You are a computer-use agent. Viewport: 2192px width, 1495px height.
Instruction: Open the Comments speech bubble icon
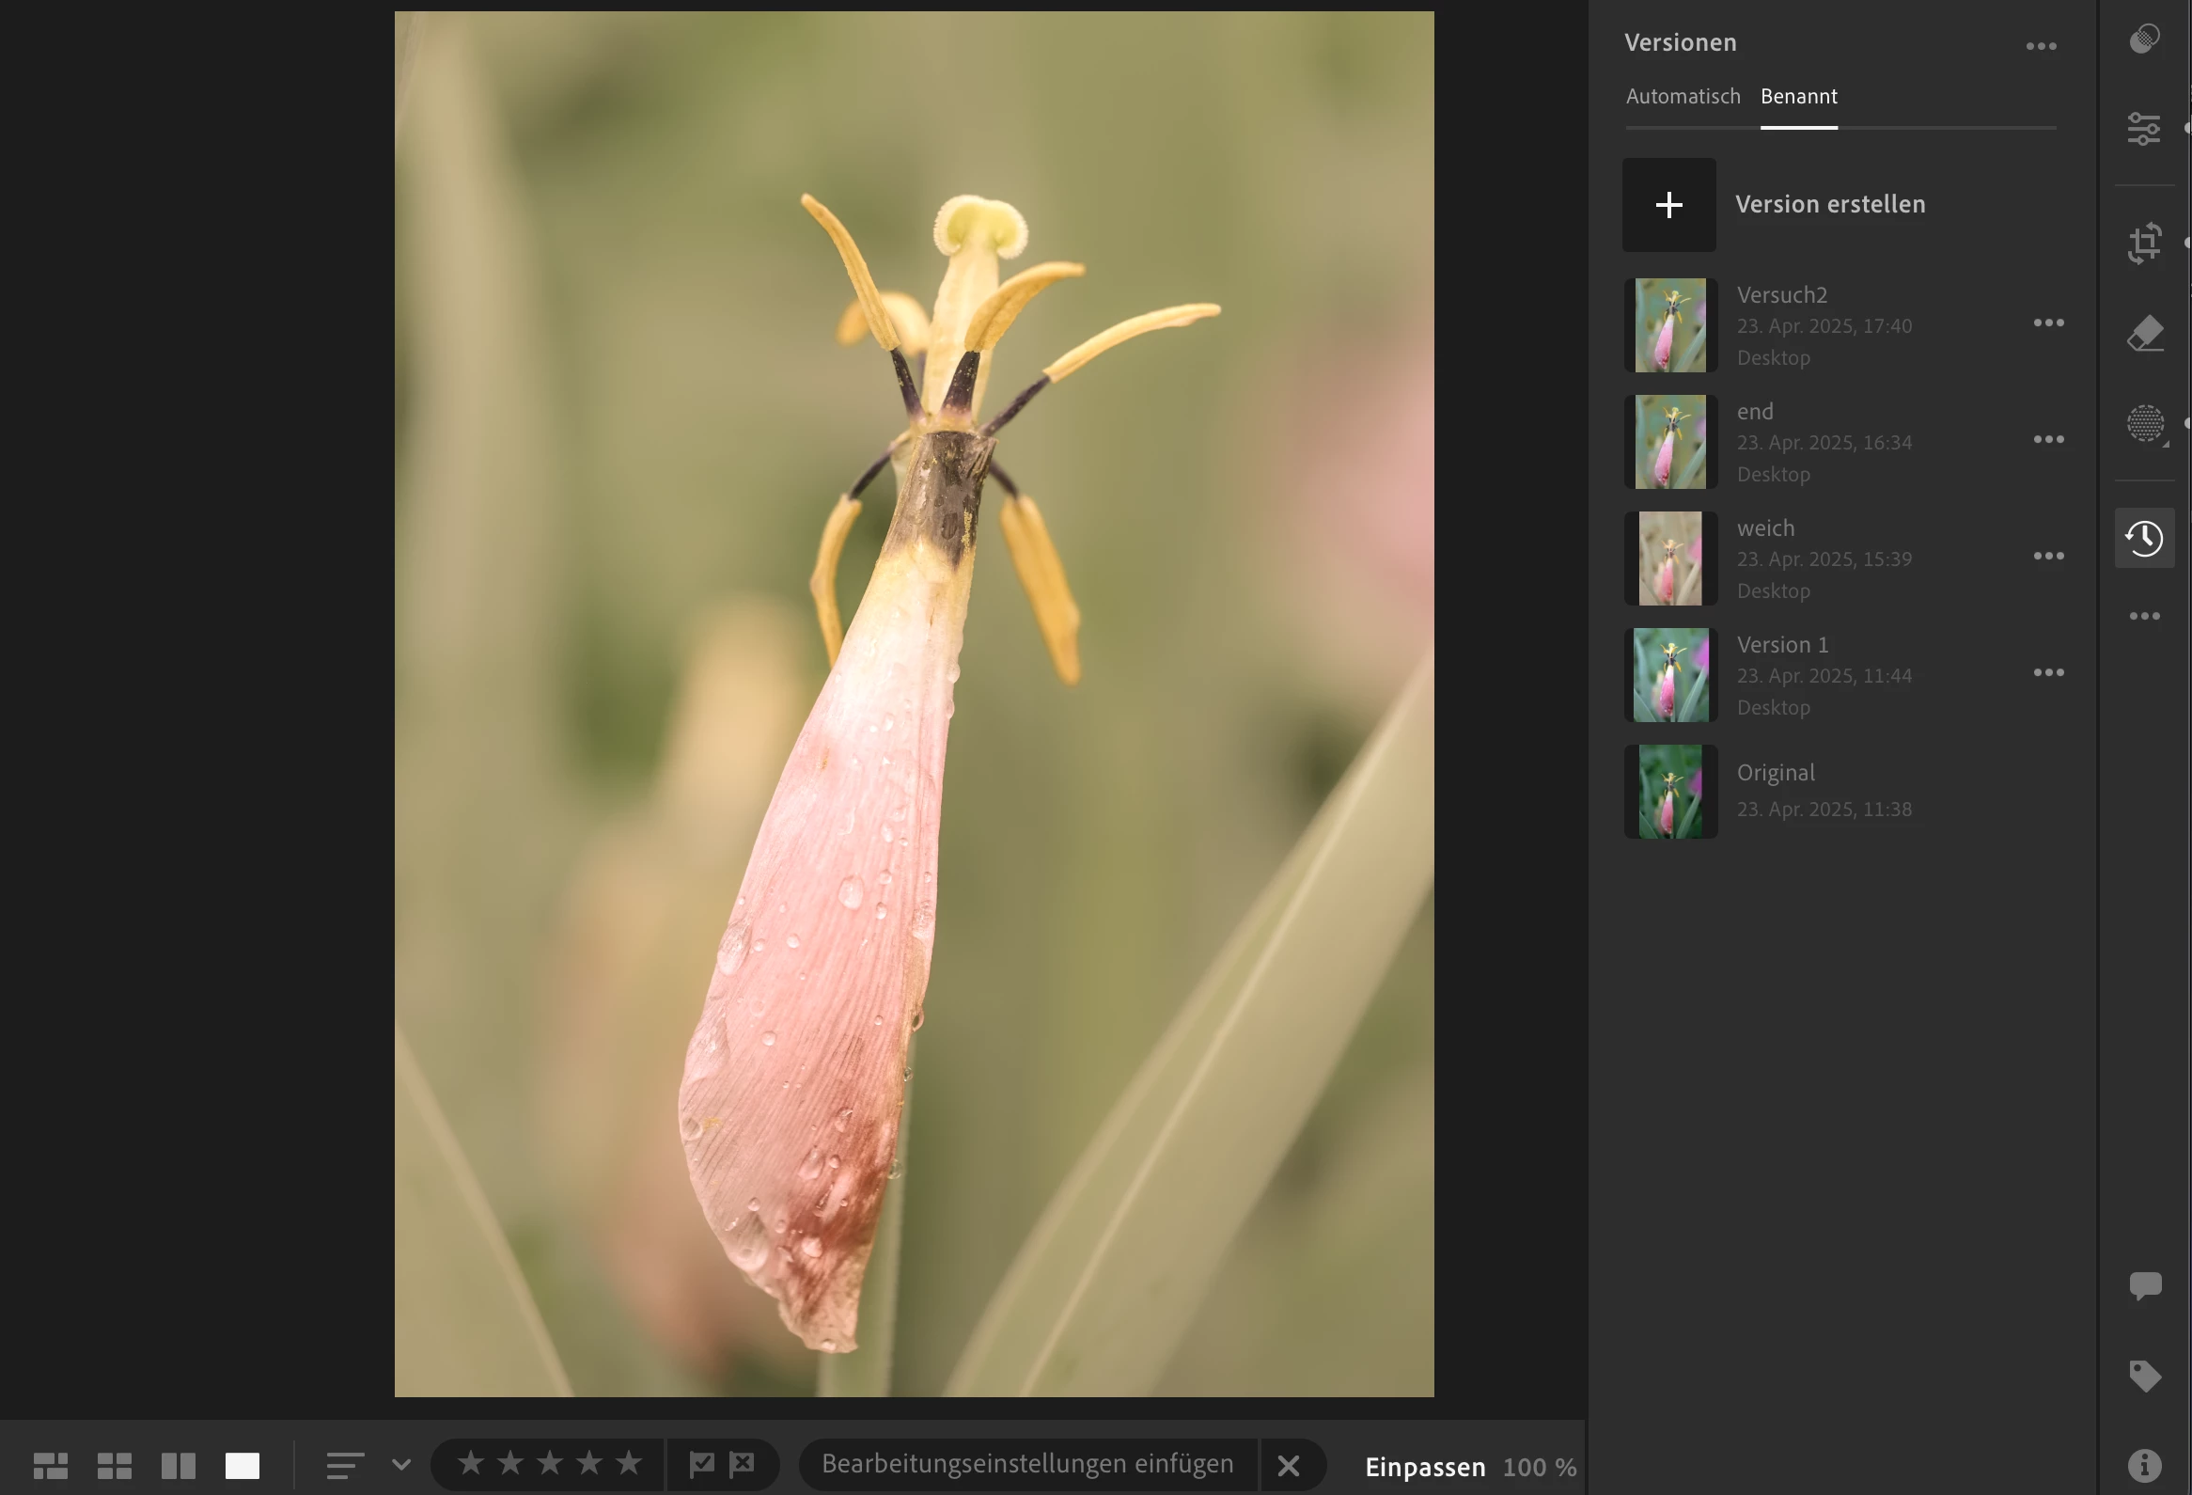pyautogui.click(x=2144, y=1286)
